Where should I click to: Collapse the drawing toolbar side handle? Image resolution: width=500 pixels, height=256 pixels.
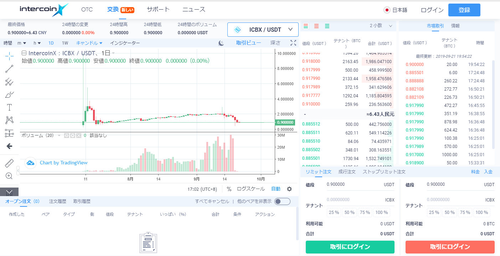coord(18,171)
